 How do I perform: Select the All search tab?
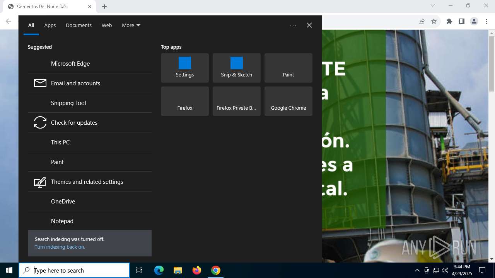(x=31, y=25)
